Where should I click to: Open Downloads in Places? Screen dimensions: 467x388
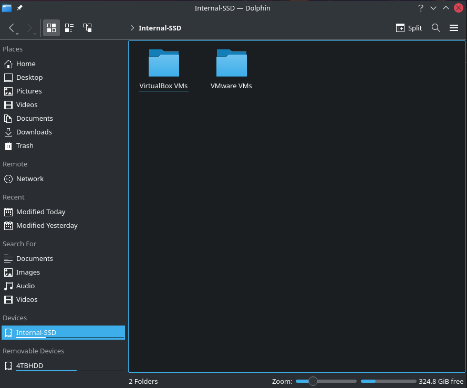pos(63,132)
